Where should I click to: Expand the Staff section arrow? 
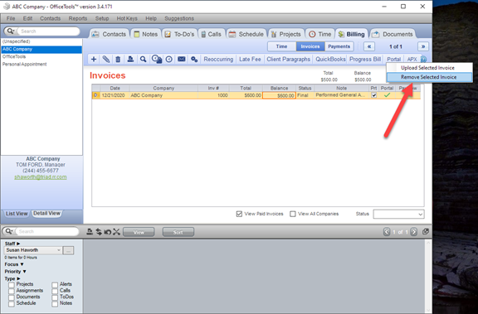[18, 244]
